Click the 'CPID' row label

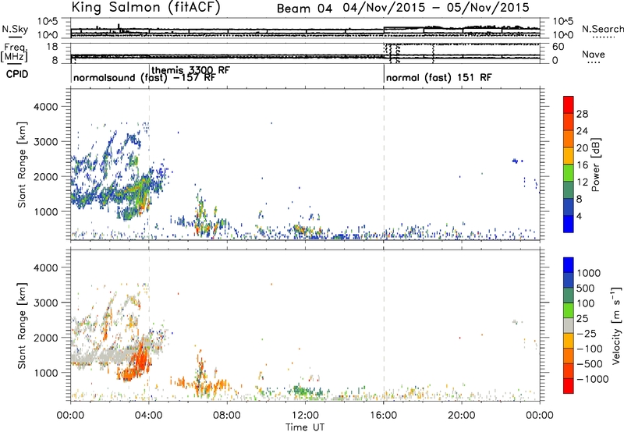tap(17, 74)
